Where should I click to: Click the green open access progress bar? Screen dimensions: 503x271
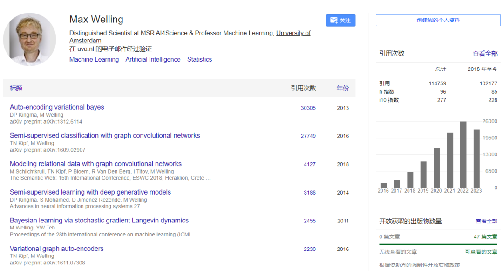(x=438, y=244)
